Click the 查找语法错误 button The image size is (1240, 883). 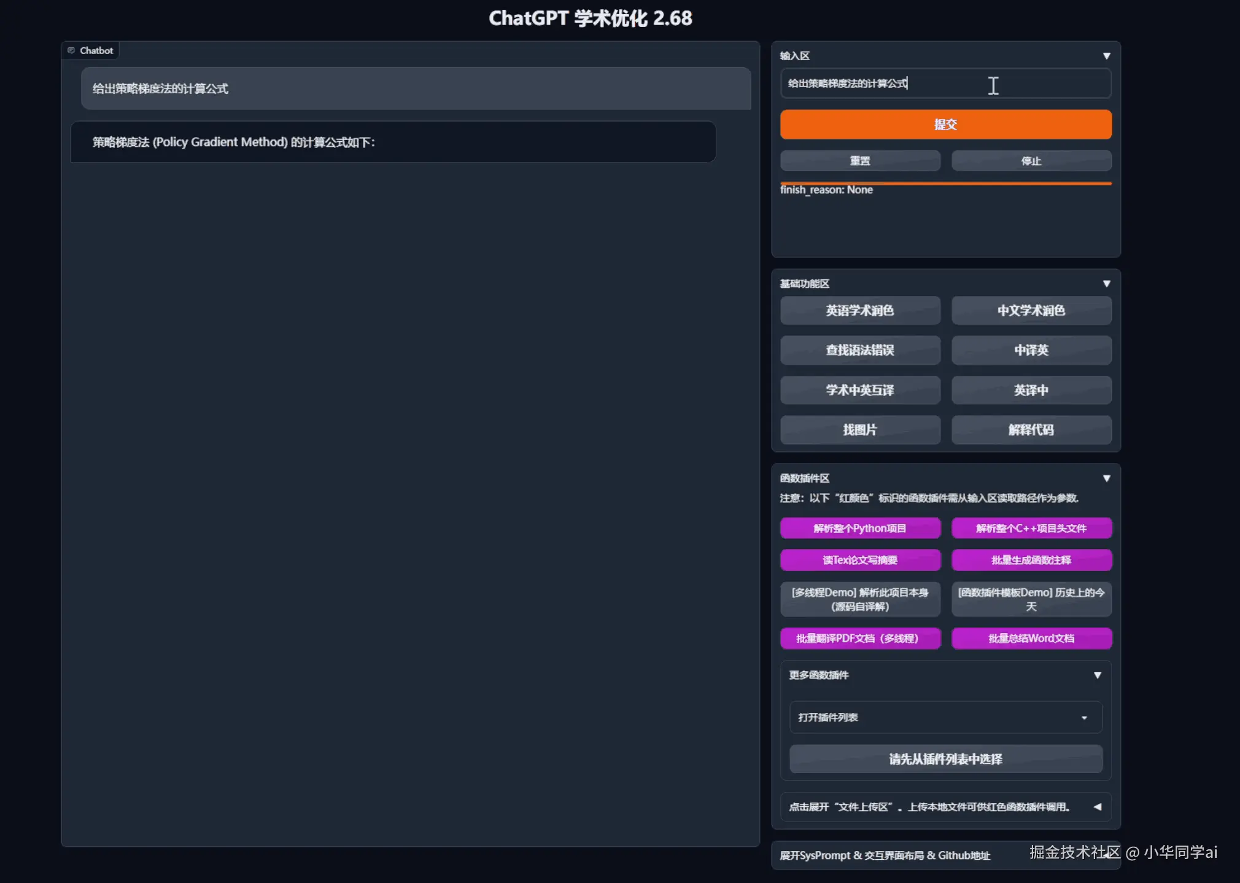tap(860, 350)
